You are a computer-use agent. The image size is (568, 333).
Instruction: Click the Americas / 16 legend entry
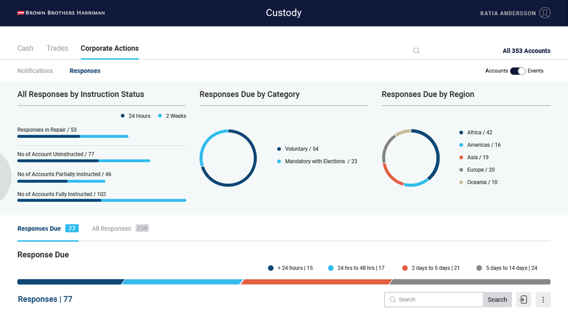pos(480,145)
